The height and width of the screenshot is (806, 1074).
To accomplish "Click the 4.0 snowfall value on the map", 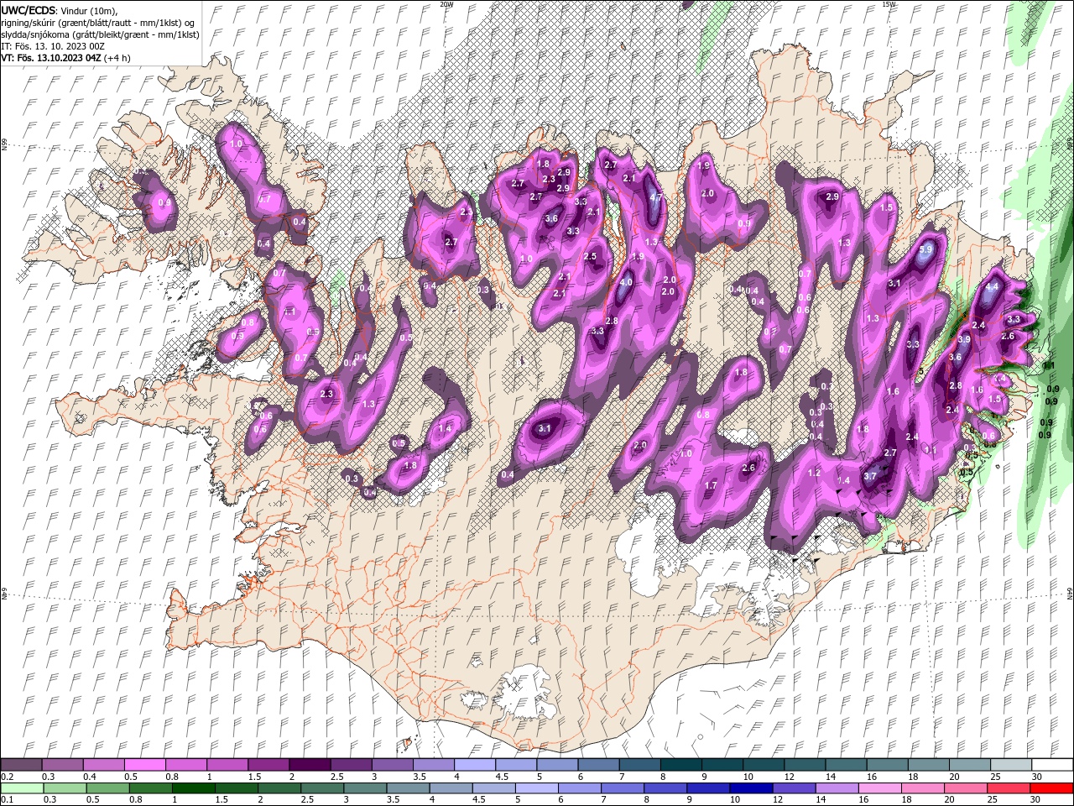I will point(626,282).
